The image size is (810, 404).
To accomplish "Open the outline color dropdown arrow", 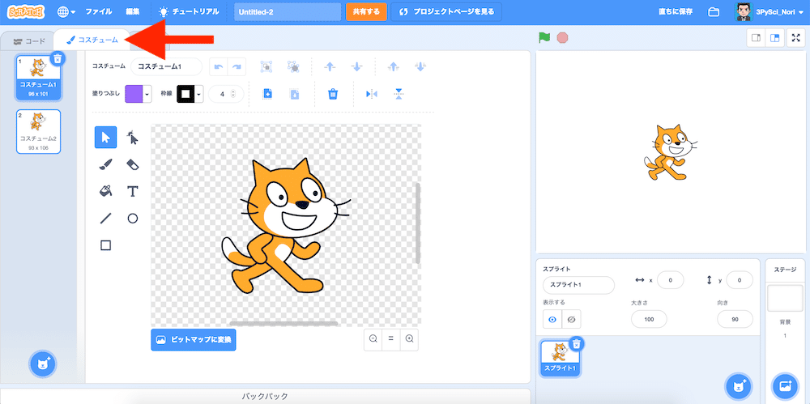I will [x=199, y=95].
